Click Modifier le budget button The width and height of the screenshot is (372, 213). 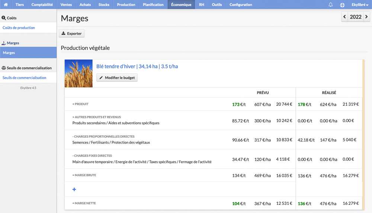[117, 78]
